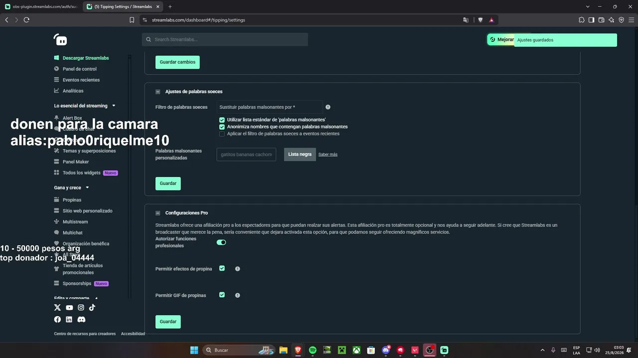Open Saber más link
The image size is (638, 358).
(328, 155)
